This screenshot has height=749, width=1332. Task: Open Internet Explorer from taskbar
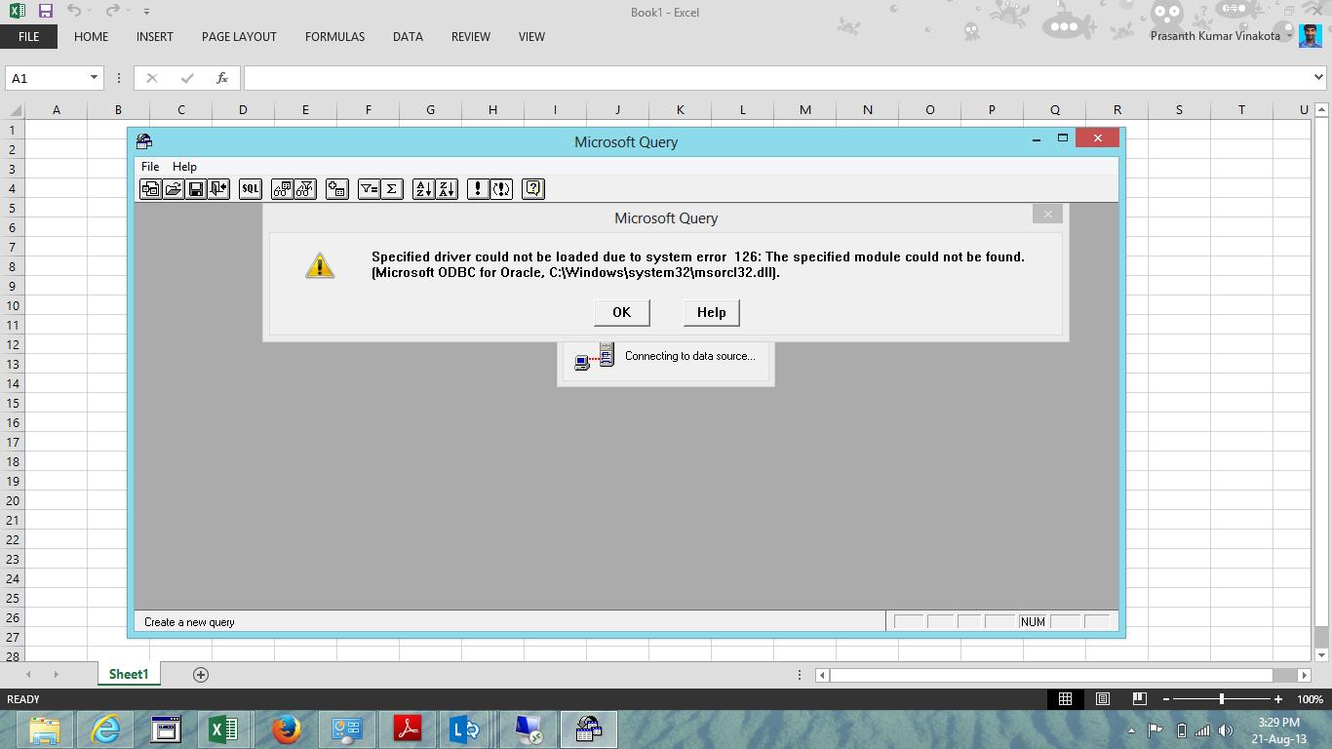point(105,729)
